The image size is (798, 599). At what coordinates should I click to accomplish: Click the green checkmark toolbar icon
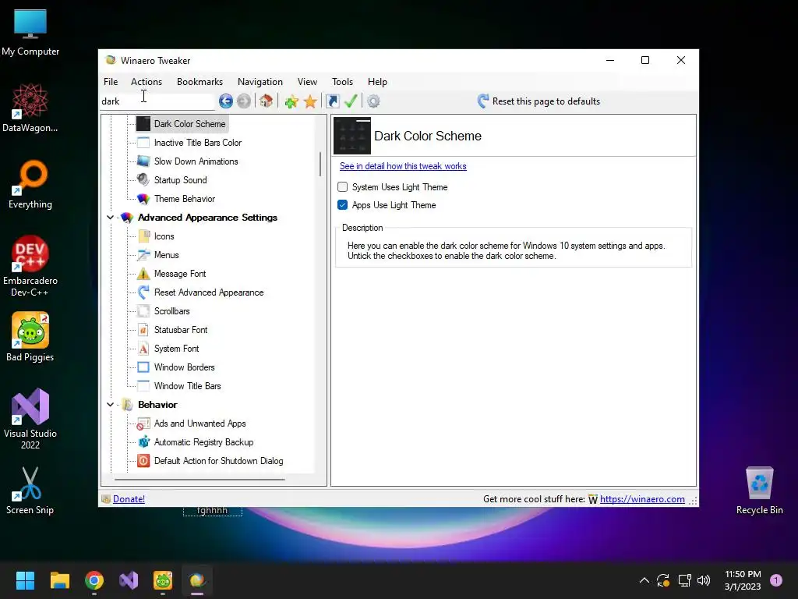click(x=351, y=101)
